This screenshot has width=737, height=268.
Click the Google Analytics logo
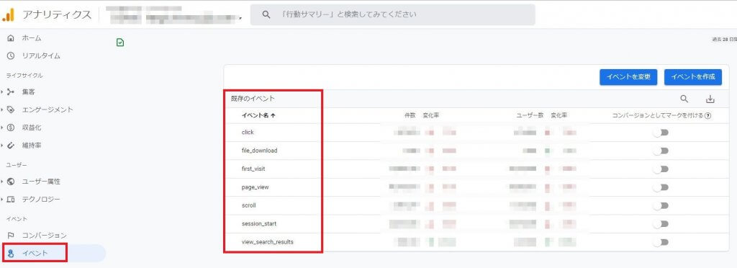pos(9,14)
